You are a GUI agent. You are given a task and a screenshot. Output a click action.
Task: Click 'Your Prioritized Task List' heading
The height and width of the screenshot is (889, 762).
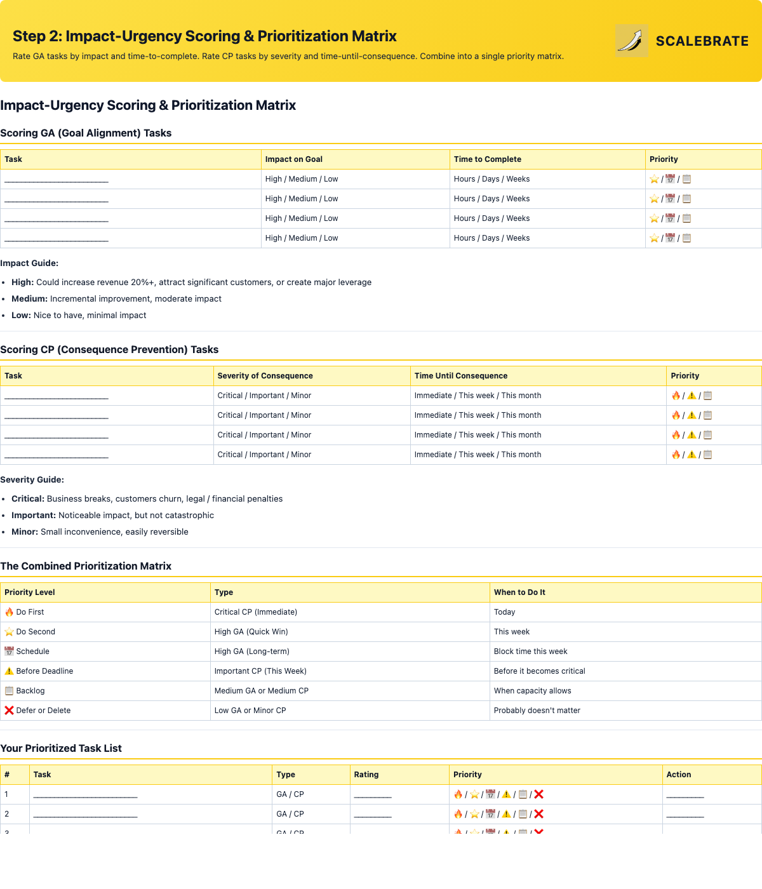pyautogui.click(x=61, y=748)
